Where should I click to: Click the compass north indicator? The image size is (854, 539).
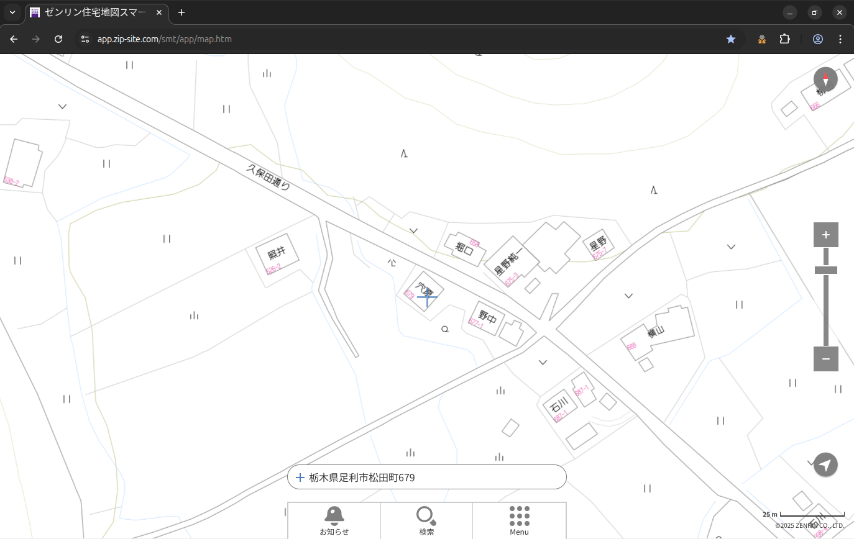pos(825,79)
